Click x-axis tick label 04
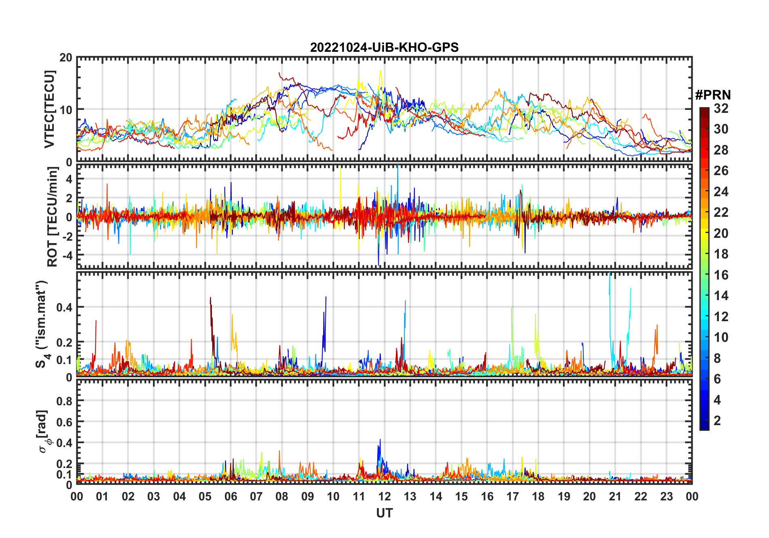 [180, 496]
